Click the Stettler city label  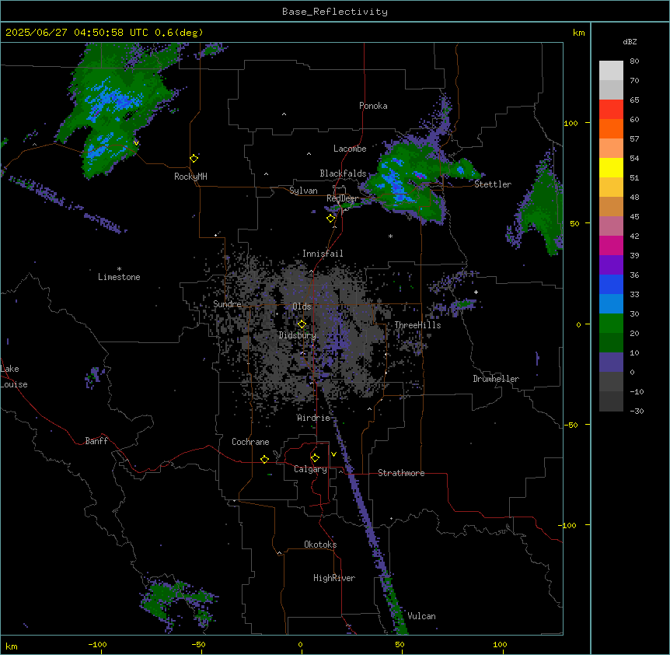pyautogui.click(x=493, y=184)
